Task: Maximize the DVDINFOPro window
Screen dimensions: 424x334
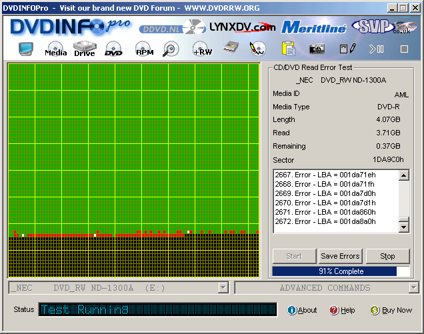Action: tap(403, 7)
